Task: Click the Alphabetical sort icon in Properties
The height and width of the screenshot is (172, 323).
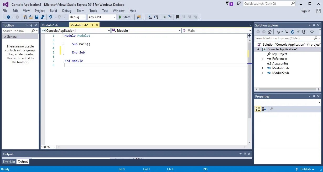Action: pyautogui.click(x=264, y=109)
